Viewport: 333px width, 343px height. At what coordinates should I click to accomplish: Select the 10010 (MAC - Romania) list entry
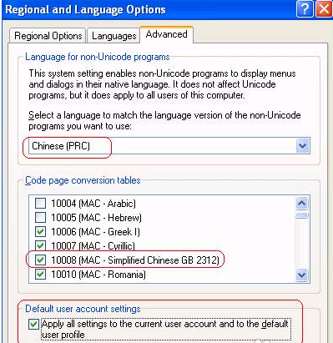coord(98,275)
